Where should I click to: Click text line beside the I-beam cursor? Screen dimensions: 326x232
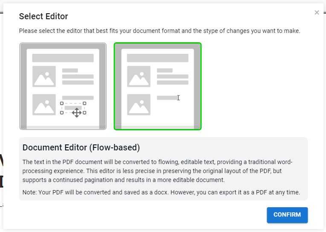(x=166, y=98)
